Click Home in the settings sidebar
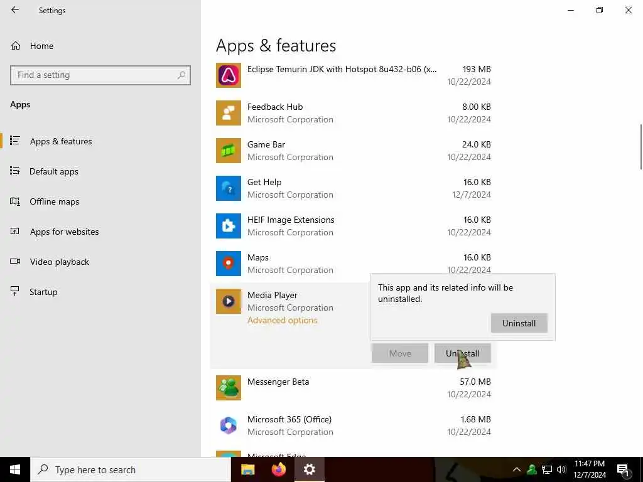Viewport: 643px width, 482px height. click(41, 46)
